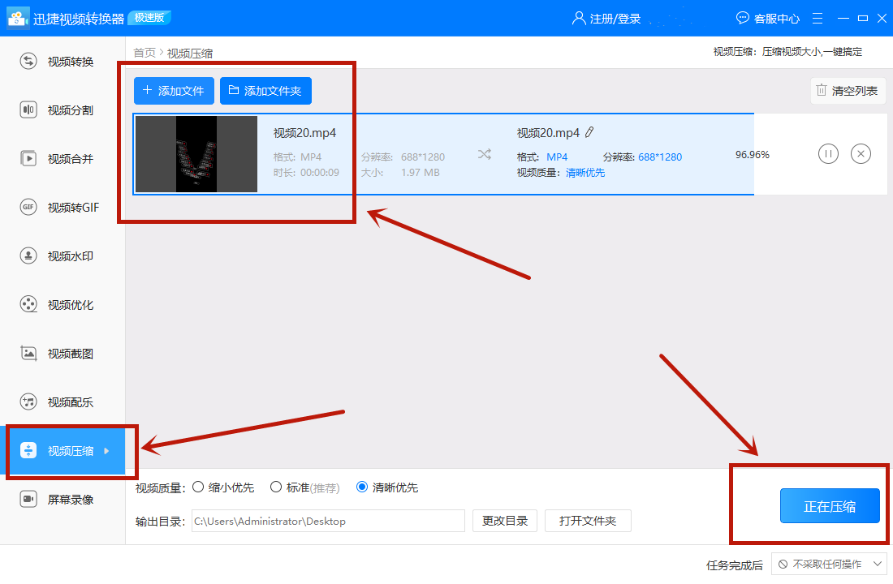Viewport: 893px width, 584px height.
Task: Click the trash icon in 清空列表
Action: pyautogui.click(x=822, y=90)
